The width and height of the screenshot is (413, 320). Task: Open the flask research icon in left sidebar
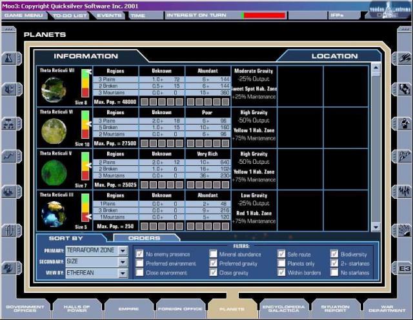coord(10,58)
